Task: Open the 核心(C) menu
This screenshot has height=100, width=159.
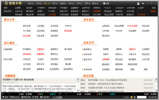Action: click(x=47, y=3)
